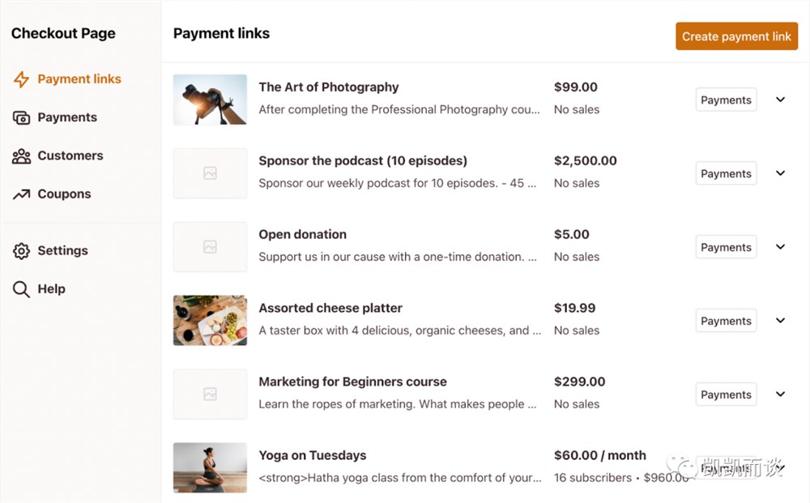Viewport: 810px width, 503px height.
Task: Click the lightning bolt Payment links icon
Action: [x=21, y=79]
